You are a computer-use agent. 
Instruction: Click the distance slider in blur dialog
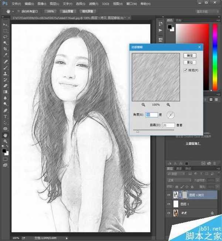(138, 131)
